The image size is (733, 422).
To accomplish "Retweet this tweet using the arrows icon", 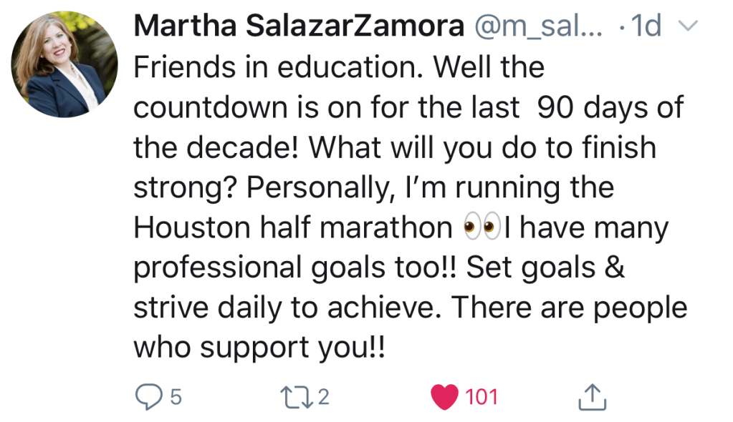I will click(x=298, y=396).
